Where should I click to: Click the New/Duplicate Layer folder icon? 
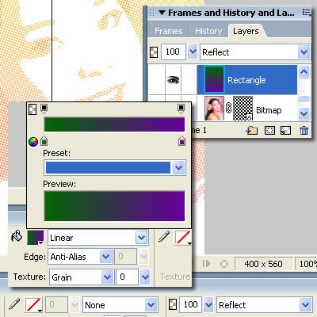(252, 130)
